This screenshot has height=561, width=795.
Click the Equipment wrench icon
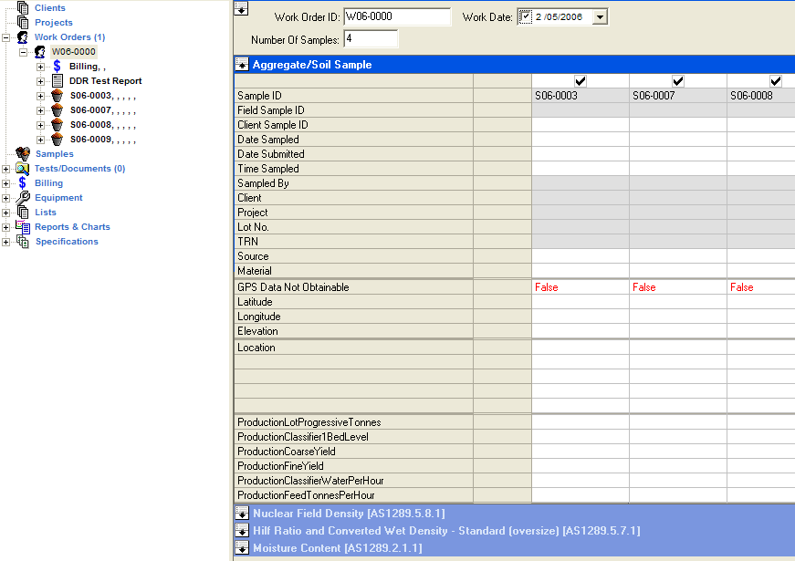click(23, 198)
